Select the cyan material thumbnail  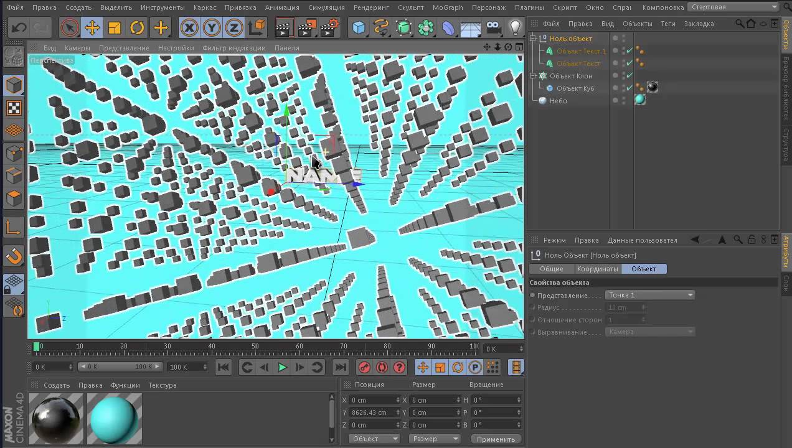click(115, 419)
